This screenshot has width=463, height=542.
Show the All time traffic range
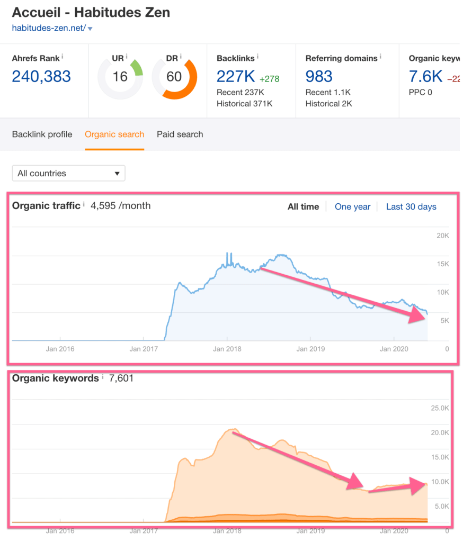pos(303,207)
